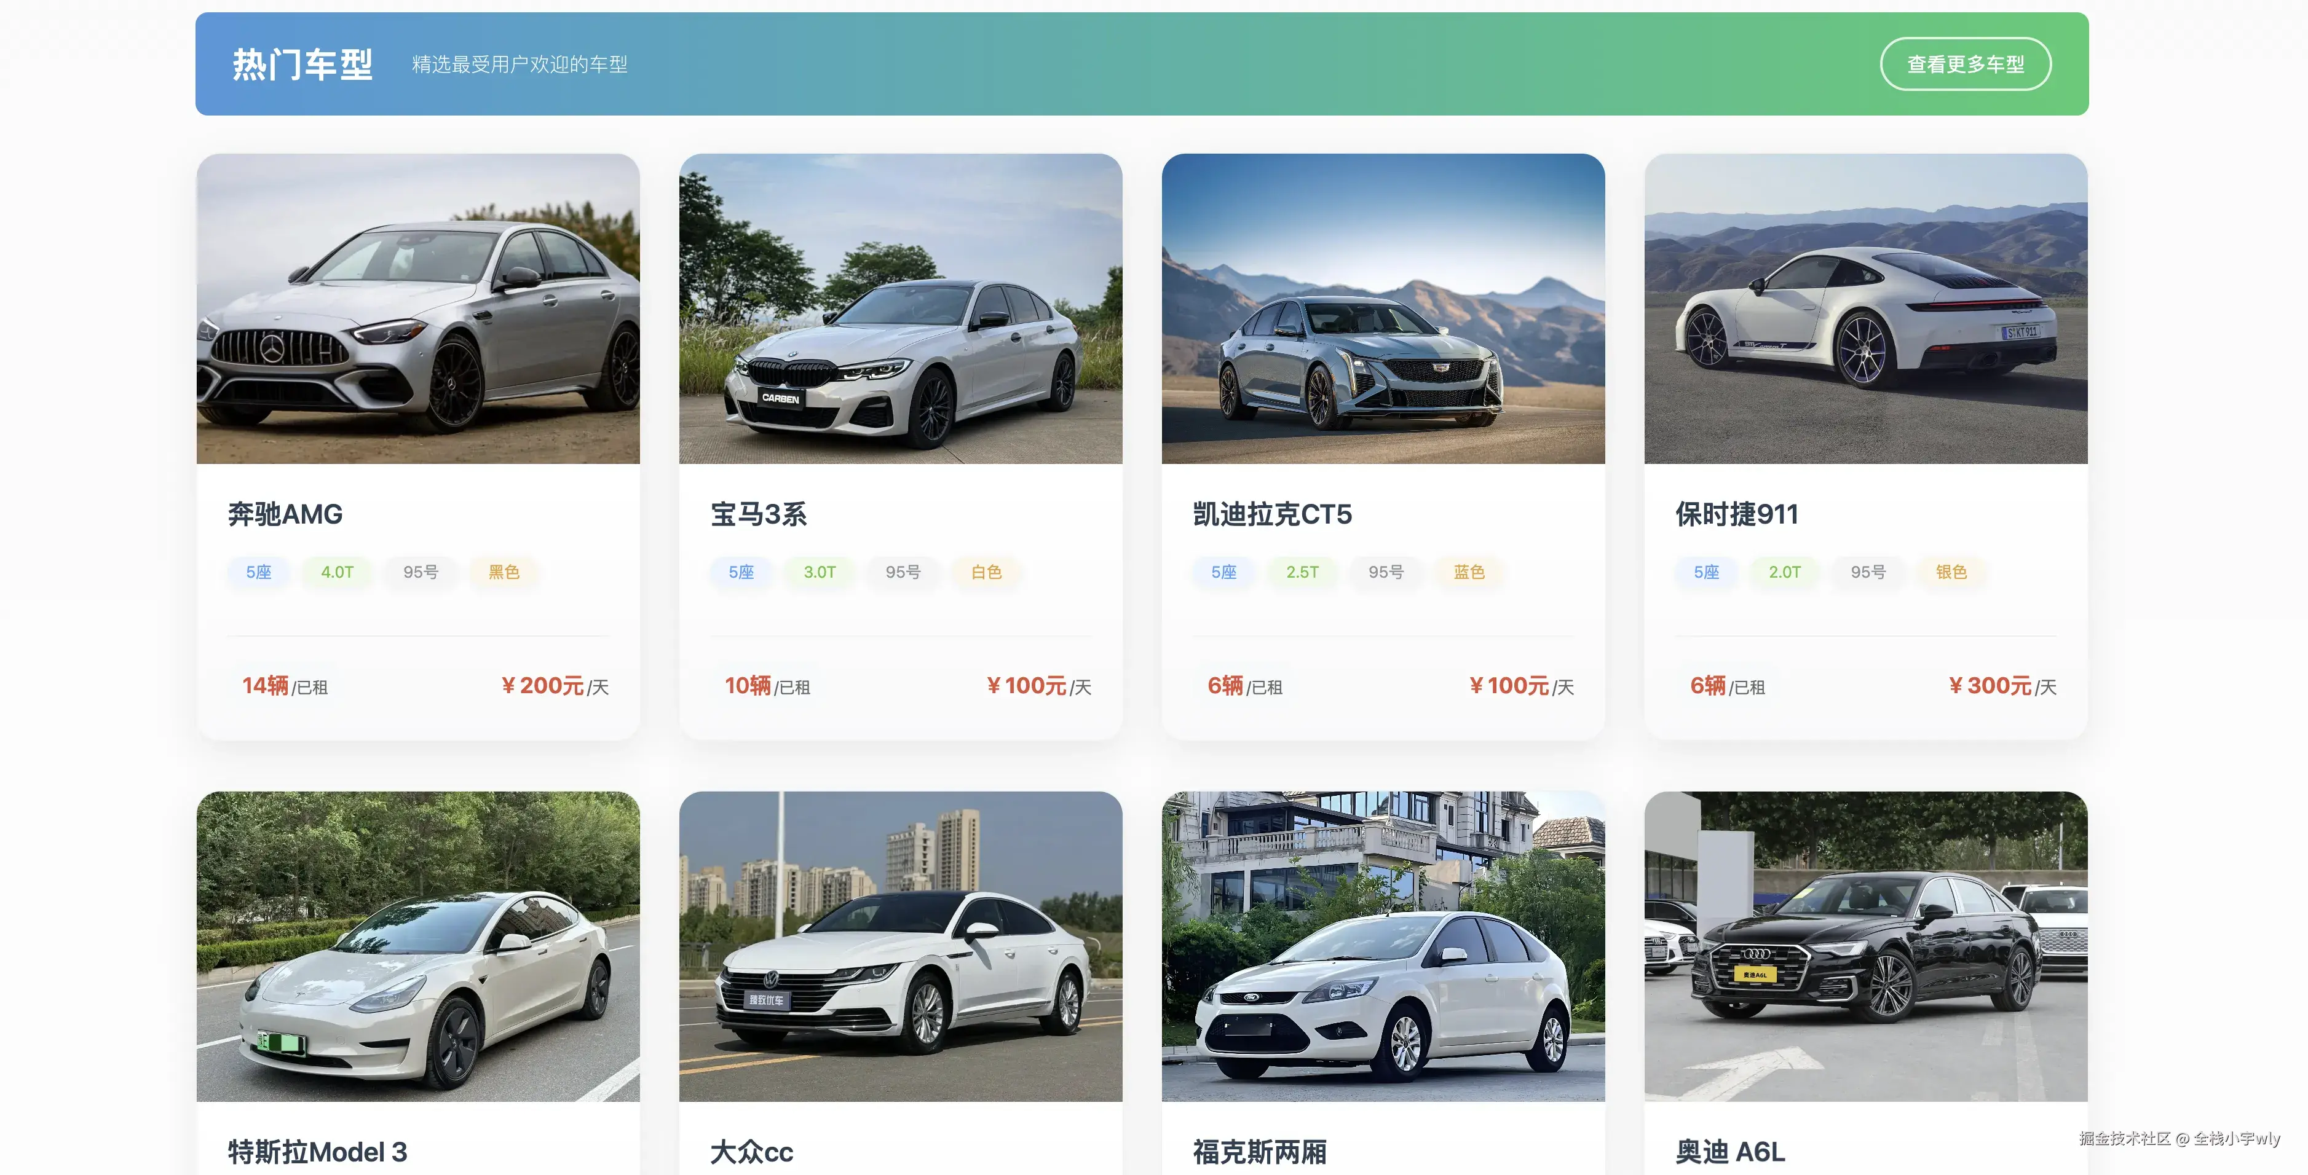Open the 特斯拉Model 3 car photo
Viewport: 2308px width, 1175px height.
pos(419,946)
